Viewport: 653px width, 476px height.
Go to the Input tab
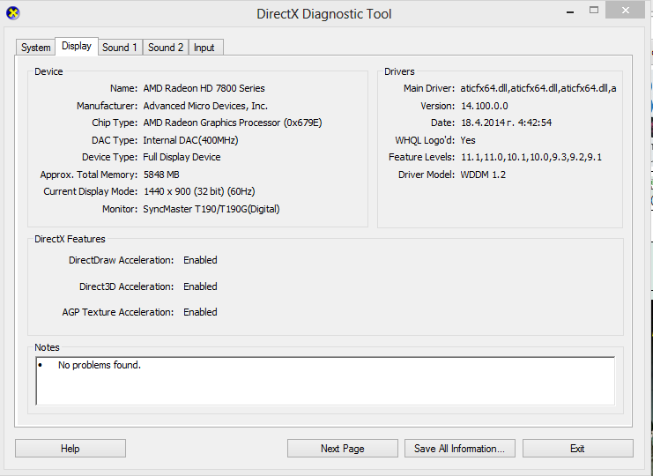[204, 48]
